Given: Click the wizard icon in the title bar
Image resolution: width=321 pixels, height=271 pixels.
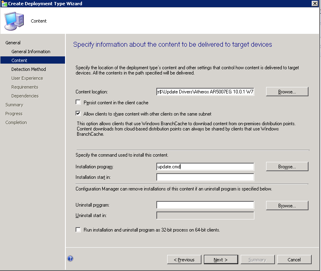Looking at the screenshot, I should pyautogui.click(x=4, y=4).
